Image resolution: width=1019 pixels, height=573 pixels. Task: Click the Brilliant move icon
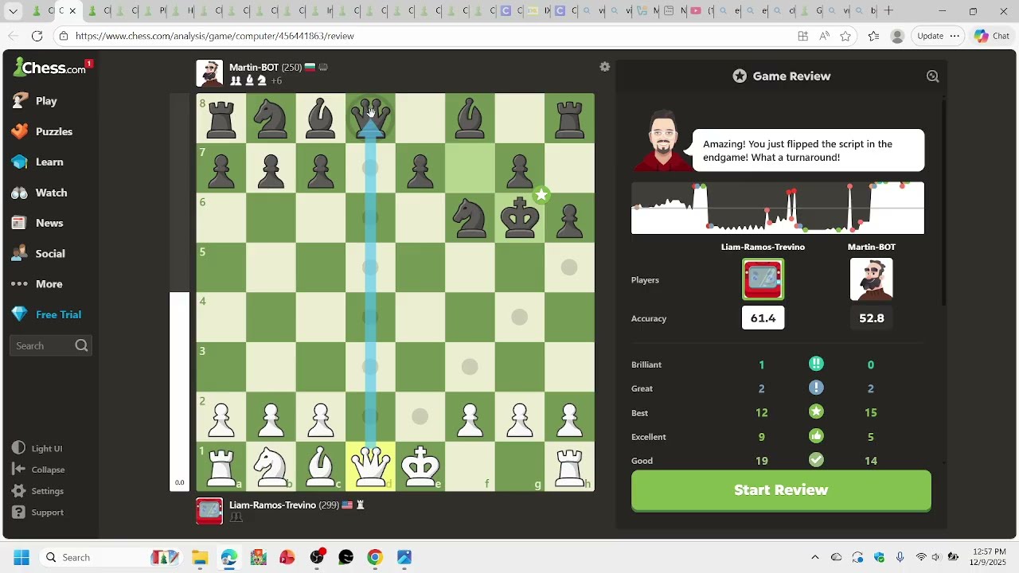816,364
